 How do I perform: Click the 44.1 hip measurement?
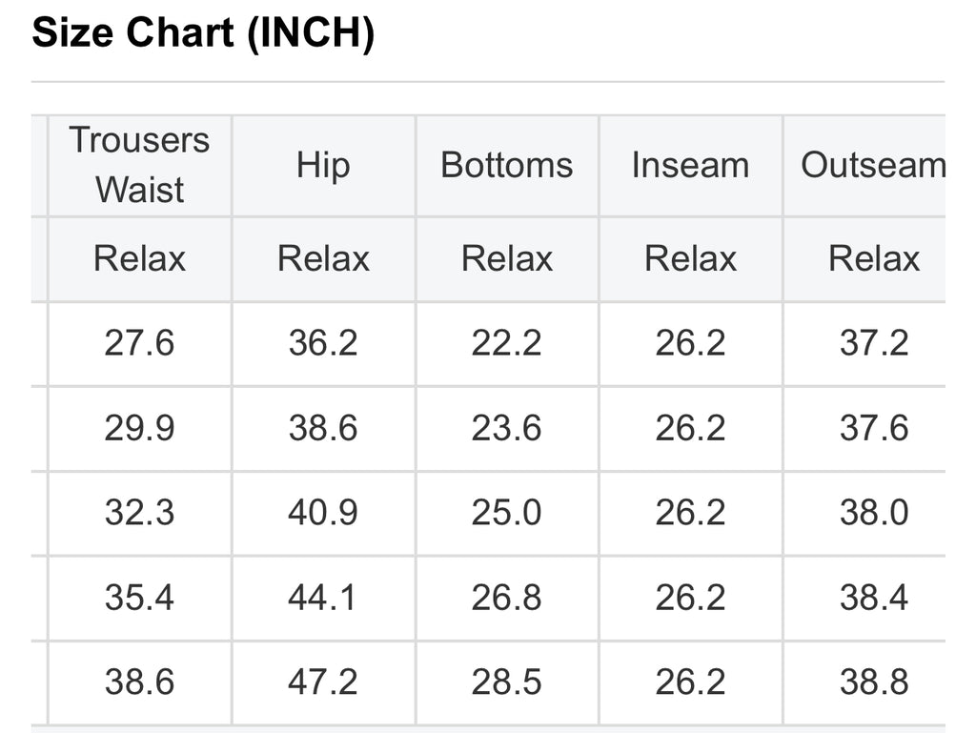323,599
